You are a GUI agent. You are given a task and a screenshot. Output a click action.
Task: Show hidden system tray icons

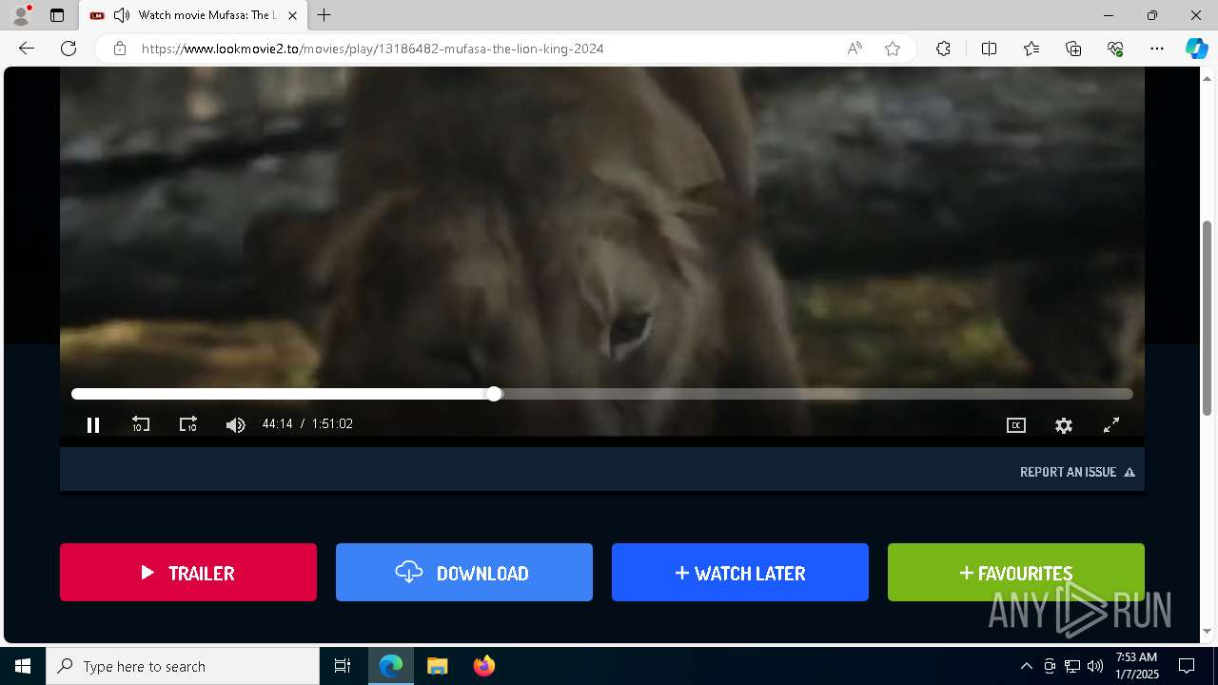click(x=1026, y=666)
